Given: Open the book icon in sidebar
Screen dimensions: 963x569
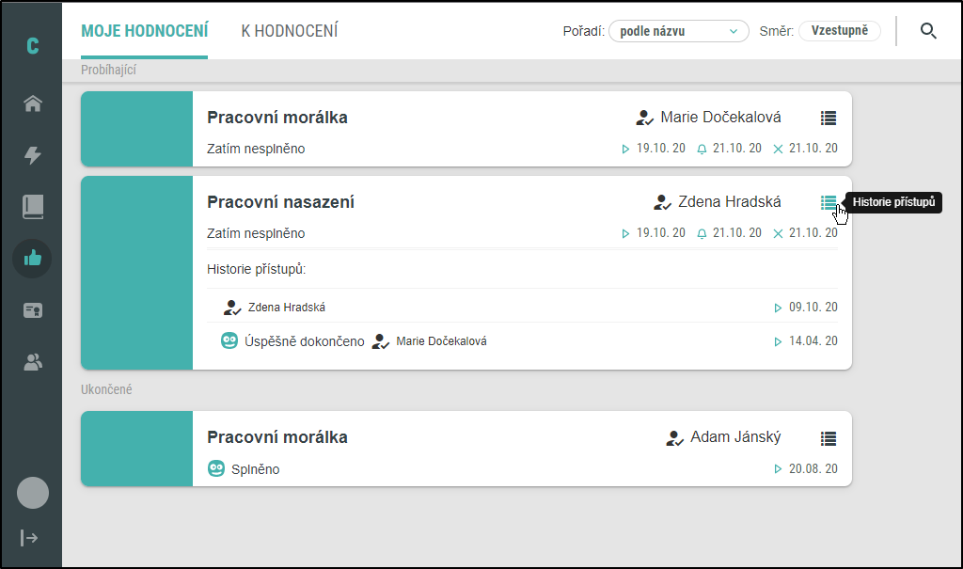Looking at the screenshot, I should [x=33, y=207].
